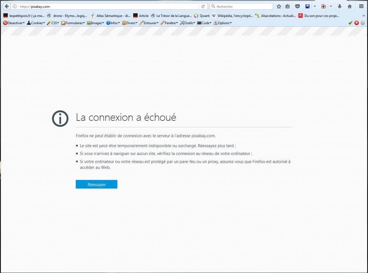Viewport: 368px width, 273px height.
Task: Open Article bookmark
Action: tap(141, 16)
